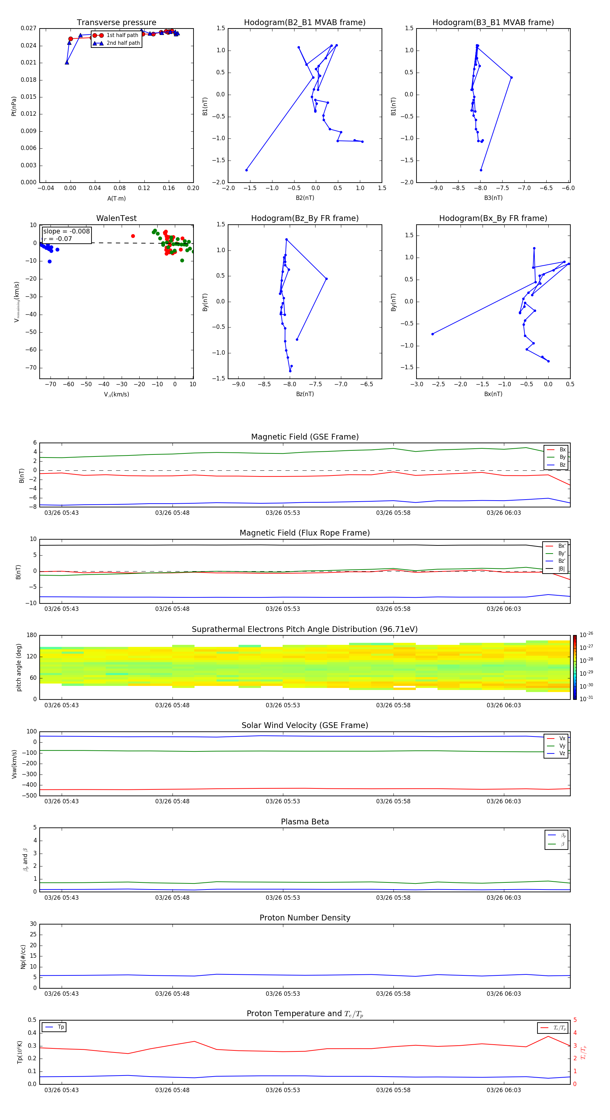Click the Tp legend in proton temperature plot
The height and width of the screenshot is (1120, 610).
click(x=54, y=1027)
